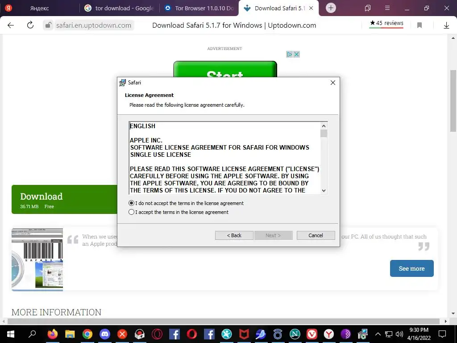
Task: Click the Safari installer taskbar icon
Action: click(x=363, y=334)
